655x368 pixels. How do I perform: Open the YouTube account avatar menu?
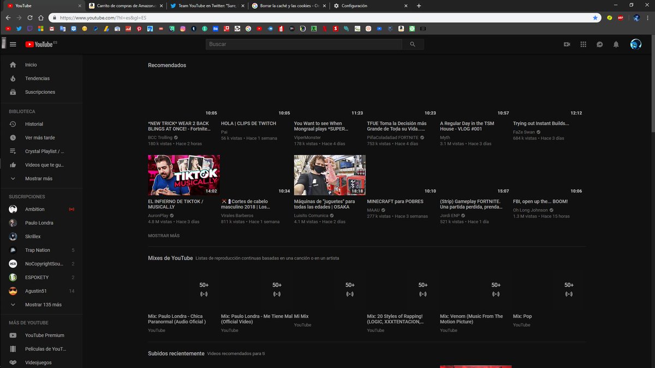coord(635,44)
